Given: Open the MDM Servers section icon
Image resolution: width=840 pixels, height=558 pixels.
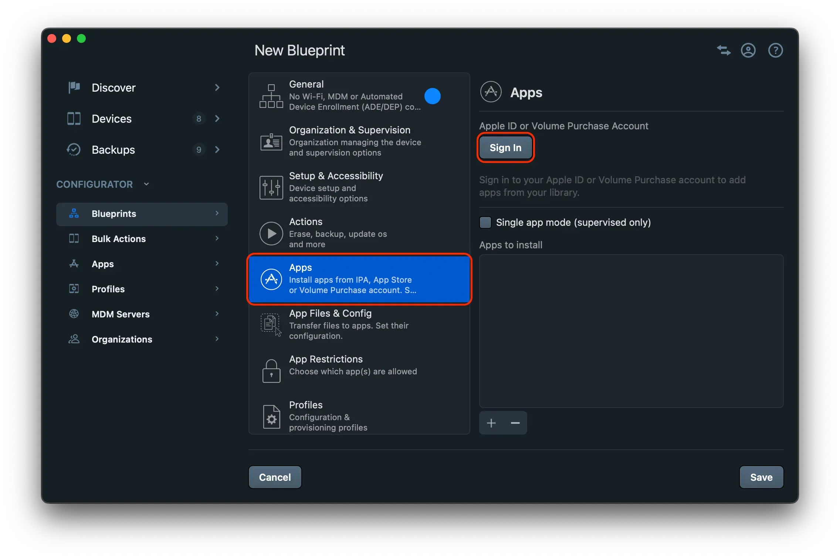Looking at the screenshot, I should click(x=73, y=314).
